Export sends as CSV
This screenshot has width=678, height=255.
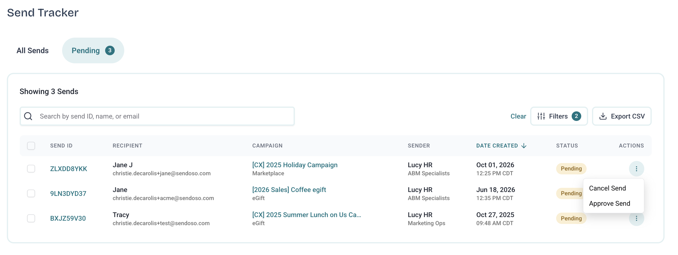pos(622,116)
